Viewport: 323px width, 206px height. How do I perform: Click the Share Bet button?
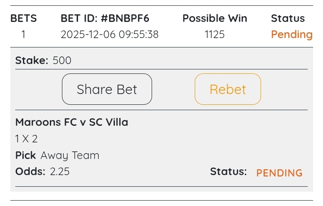(x=107, y=89)
